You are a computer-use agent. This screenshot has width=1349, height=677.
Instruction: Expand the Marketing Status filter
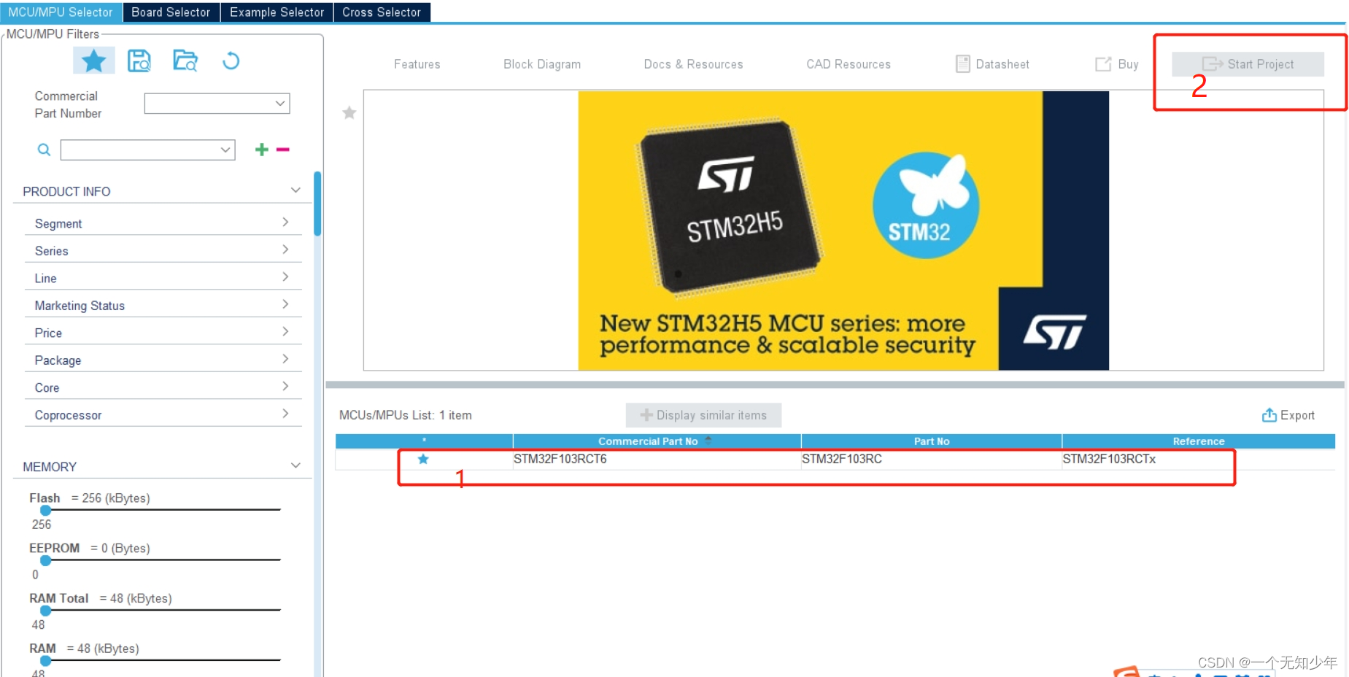pyautogui.click(x=285, y=304)
